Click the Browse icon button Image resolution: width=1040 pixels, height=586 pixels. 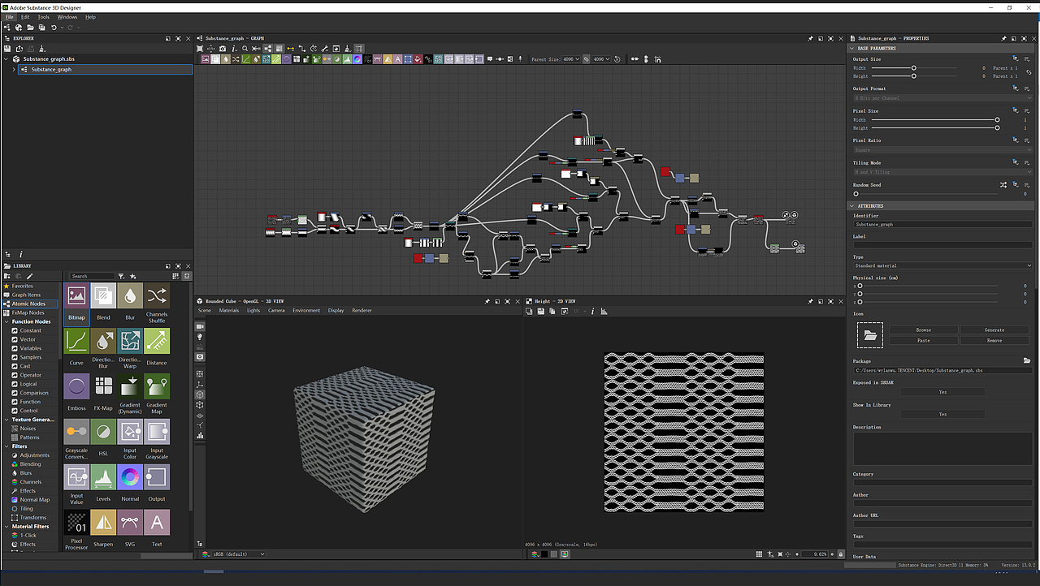tap(924, 330)
